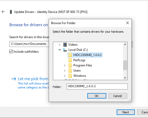Click the folder tree scroll down arrow

(125, 78)
